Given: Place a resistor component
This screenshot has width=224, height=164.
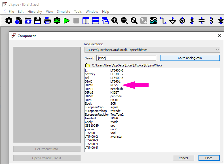Looking at the screenshot, I should pyautogui.click(x=192, y=21).
